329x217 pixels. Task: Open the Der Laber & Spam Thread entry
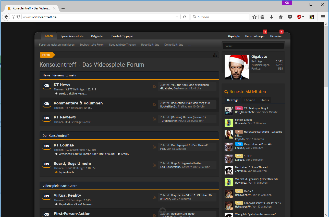[251, 167]
